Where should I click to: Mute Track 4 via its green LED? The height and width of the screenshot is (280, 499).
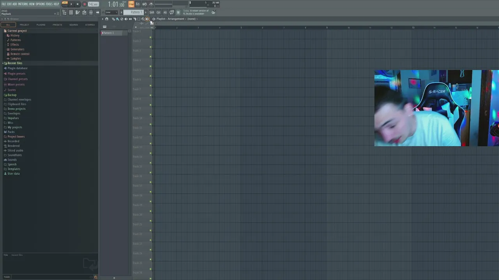tap(150, 66)
